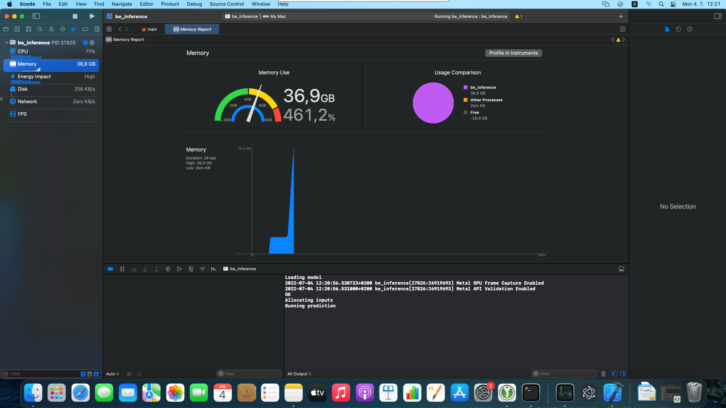
Task: Open the Issue navigator warning icon
Action: click(51, 29)
